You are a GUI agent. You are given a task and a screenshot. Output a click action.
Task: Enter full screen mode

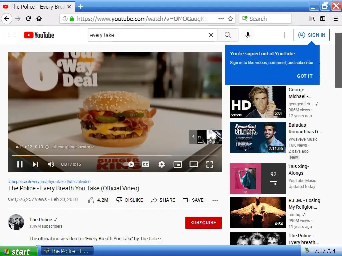click(x=210, y=164)
